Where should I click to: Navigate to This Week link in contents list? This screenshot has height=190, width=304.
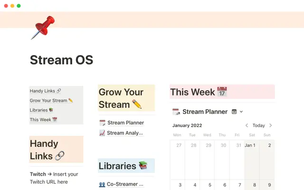point(43,120)
